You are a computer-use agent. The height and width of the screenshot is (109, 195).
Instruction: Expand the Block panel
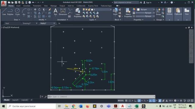point(118,20)
